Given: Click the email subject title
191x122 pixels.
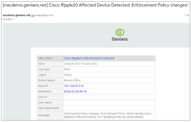Looking at the screenshot, I should click(x=95, y=5).
